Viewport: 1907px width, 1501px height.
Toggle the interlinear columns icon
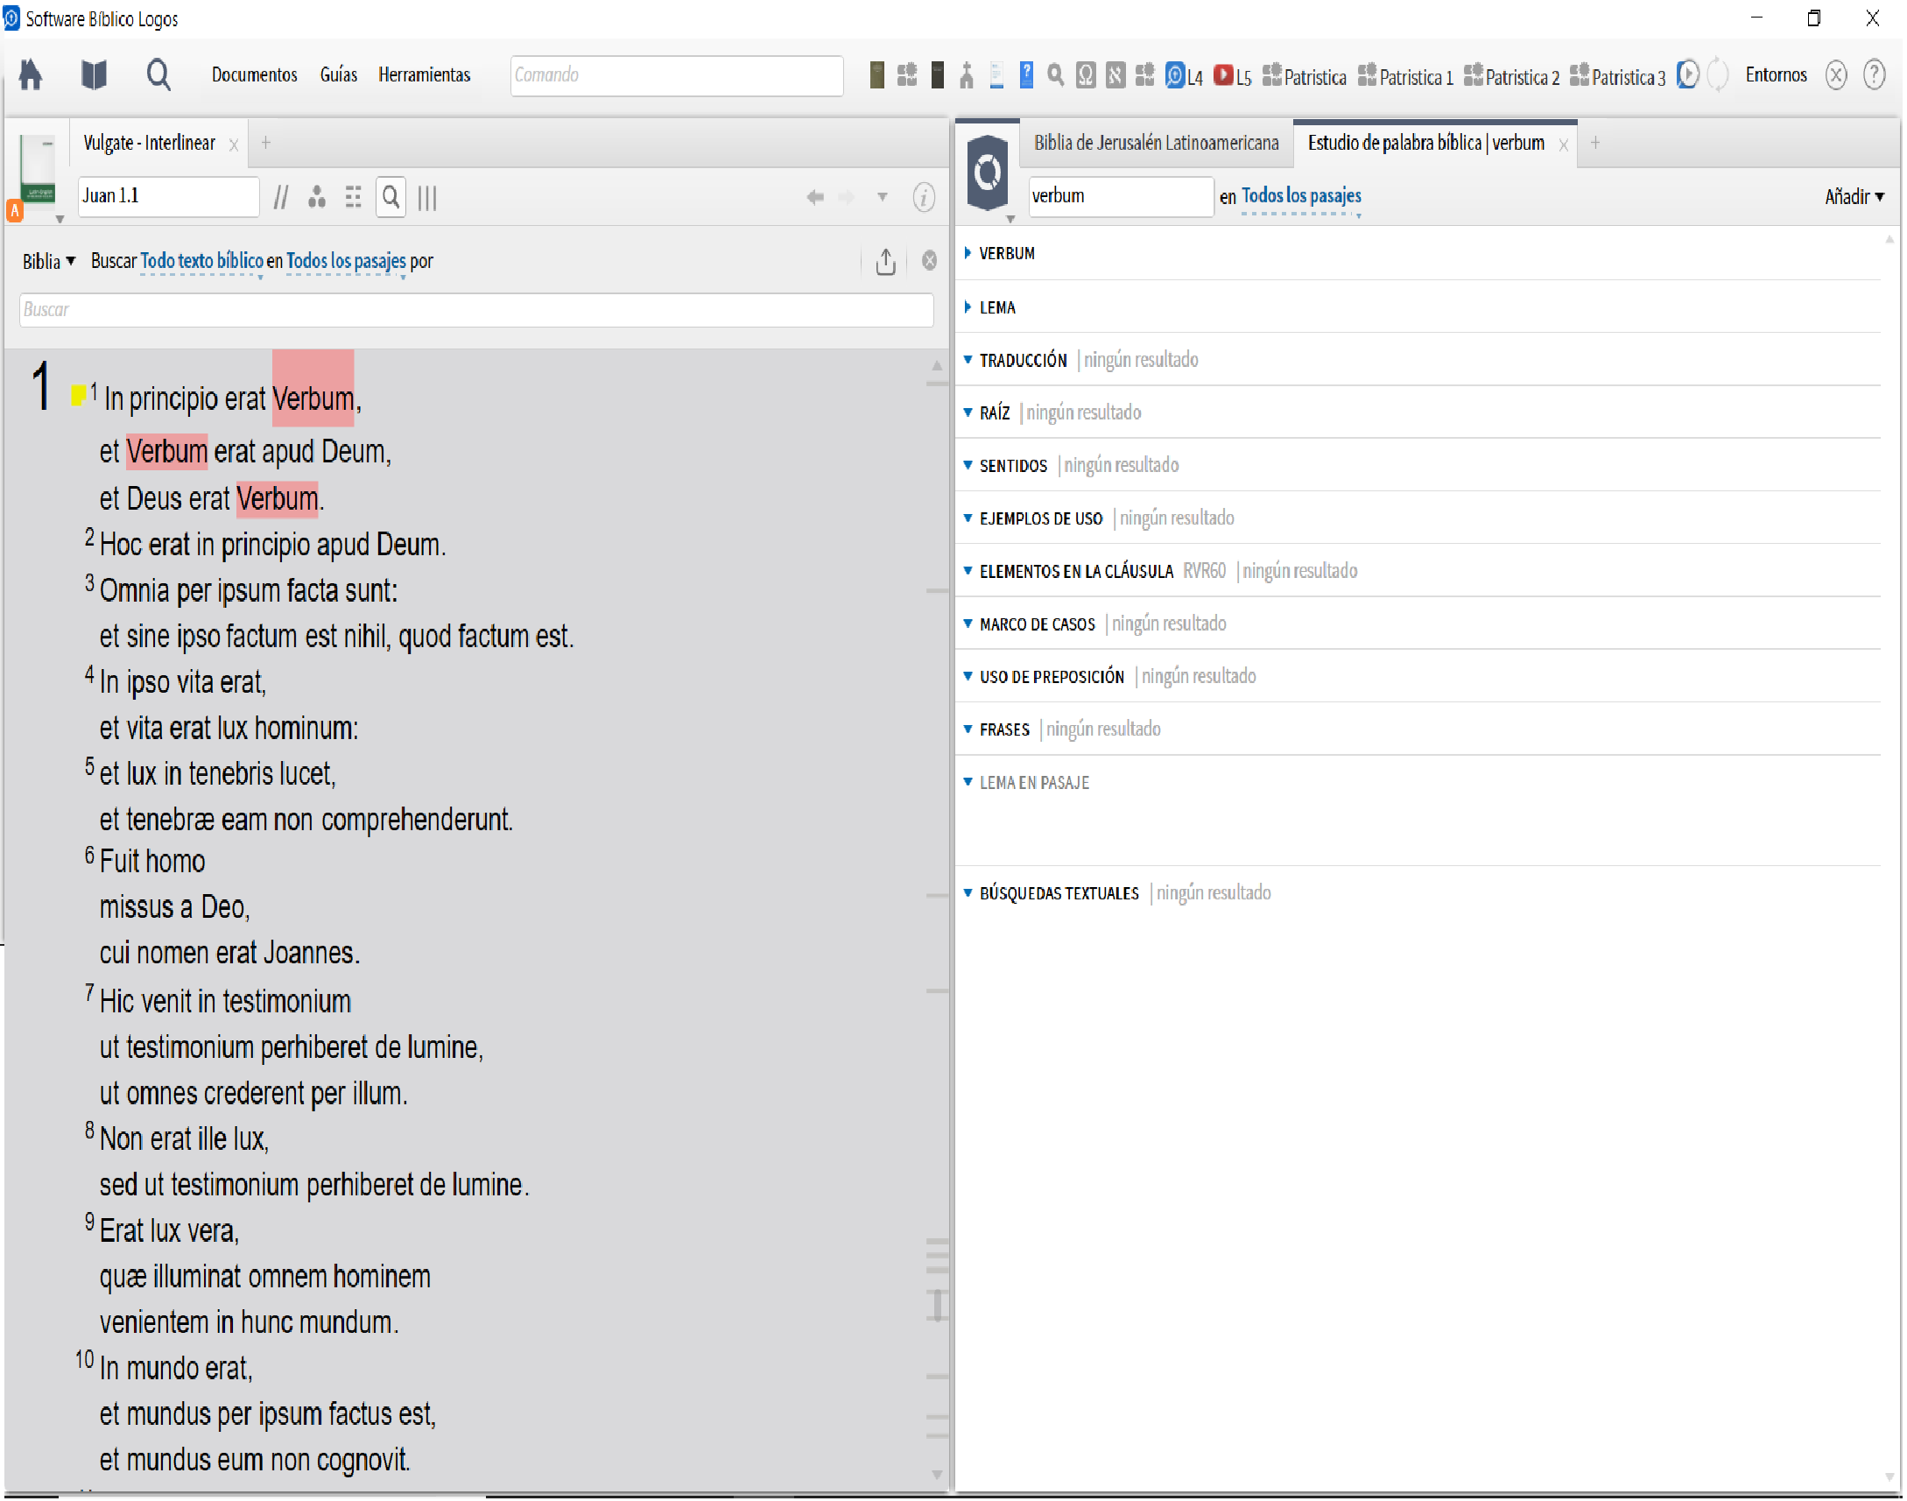pyautogui.click(x=428, y=197)
